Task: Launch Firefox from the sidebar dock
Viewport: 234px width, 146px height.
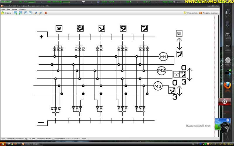Action: 227,85
